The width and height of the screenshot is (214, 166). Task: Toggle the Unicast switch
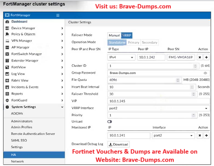[110, 122]
